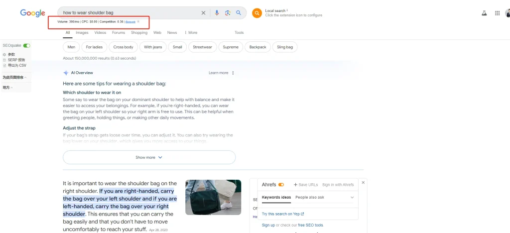Viewport: 510px width, 233px height.
Task: Expand the 为此页面排序 section
Action: 14,77
